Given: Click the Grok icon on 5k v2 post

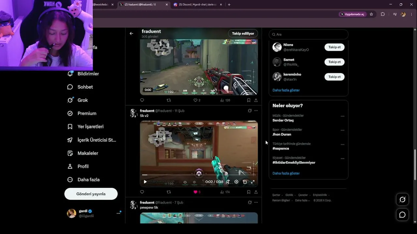Looking at the screenshot, I should [250, 111].
